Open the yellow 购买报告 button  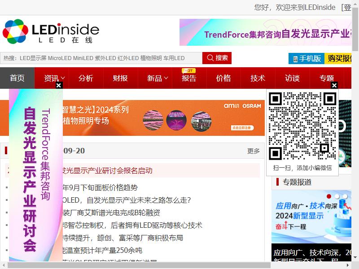[x=338, y=59]
